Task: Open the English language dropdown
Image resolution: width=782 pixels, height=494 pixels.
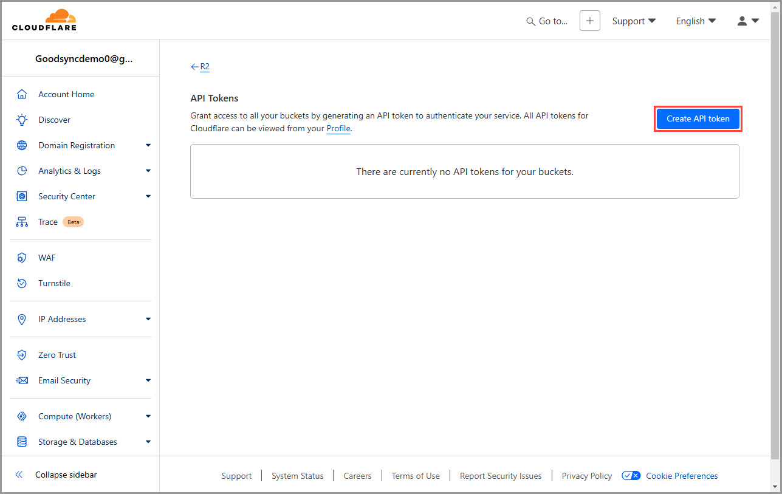Action: (x=696, y=21)
